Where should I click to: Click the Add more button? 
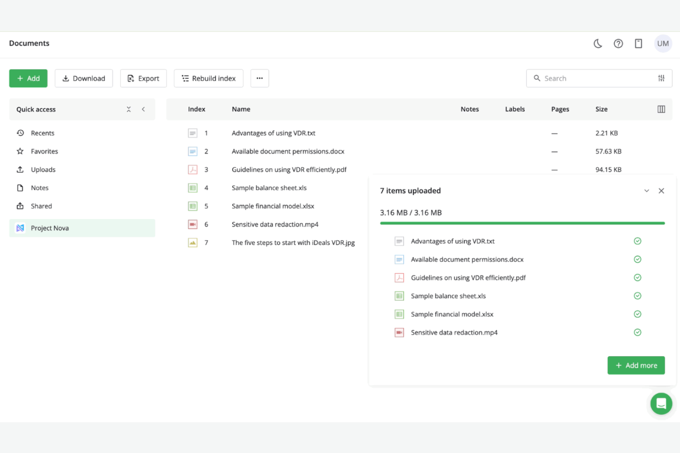tap(636, 365)
